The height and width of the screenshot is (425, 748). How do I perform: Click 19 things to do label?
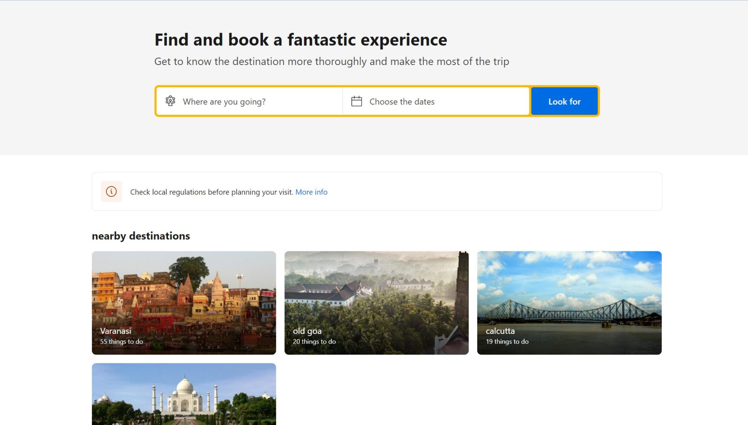click(507, 341)
